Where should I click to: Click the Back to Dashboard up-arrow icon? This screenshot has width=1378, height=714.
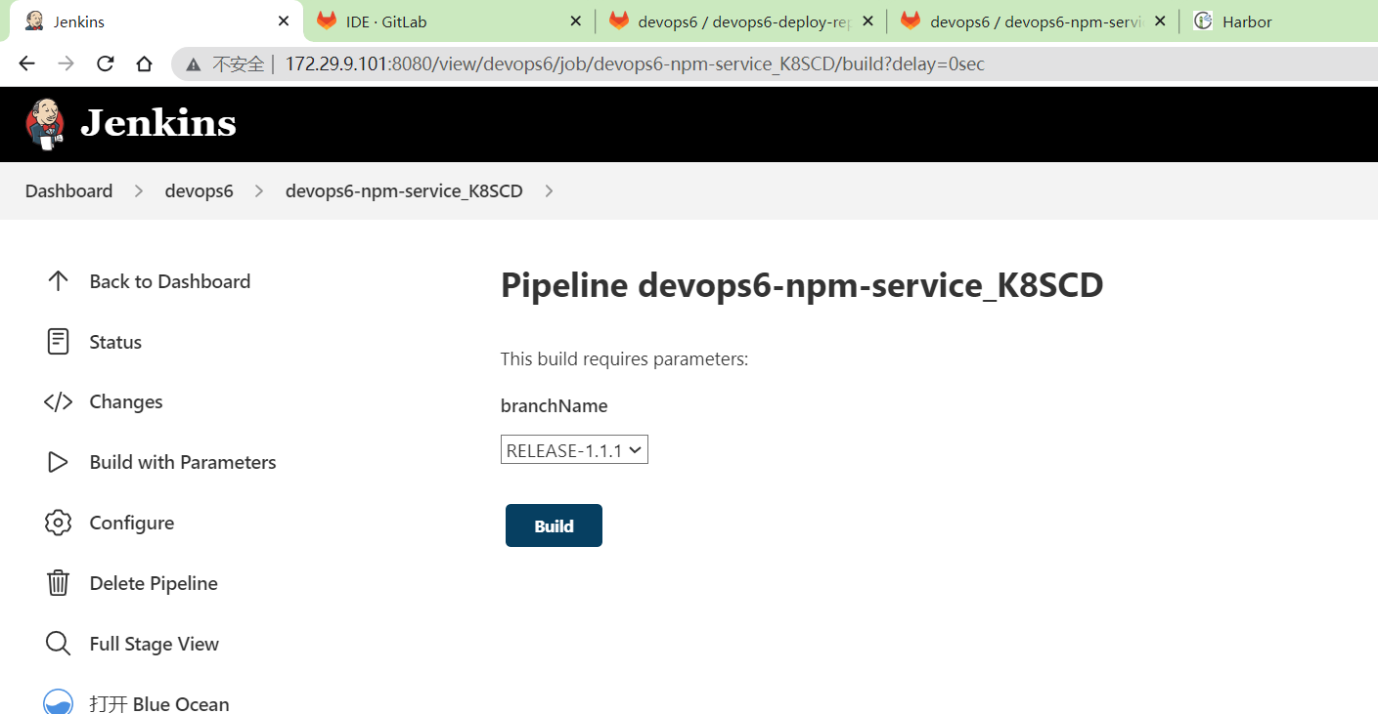tap(58, 281)
